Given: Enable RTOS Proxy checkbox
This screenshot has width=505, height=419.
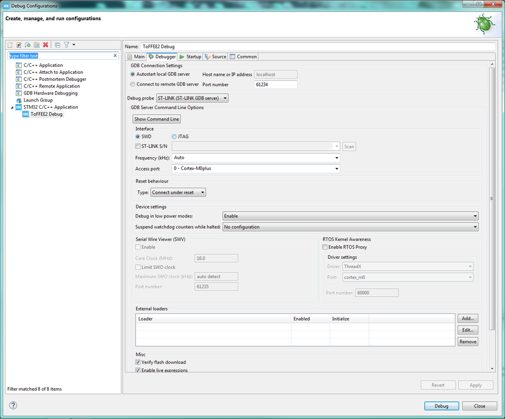Looking at the screenshot, I should [325, 247].
